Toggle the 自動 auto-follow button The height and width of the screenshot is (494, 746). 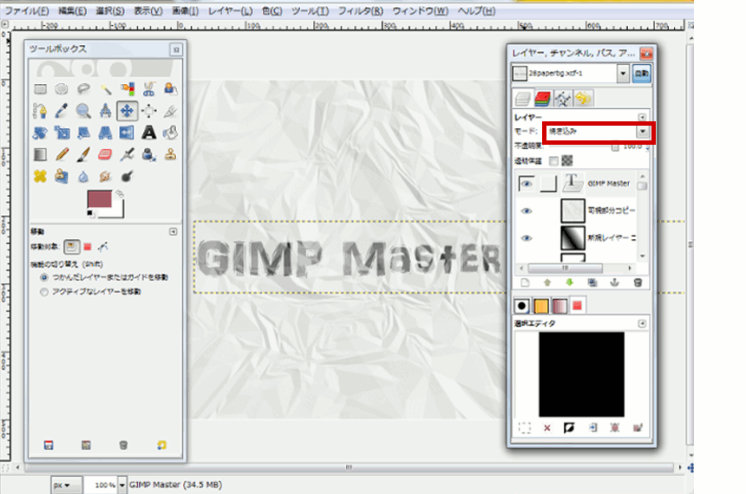pos(641,74)
